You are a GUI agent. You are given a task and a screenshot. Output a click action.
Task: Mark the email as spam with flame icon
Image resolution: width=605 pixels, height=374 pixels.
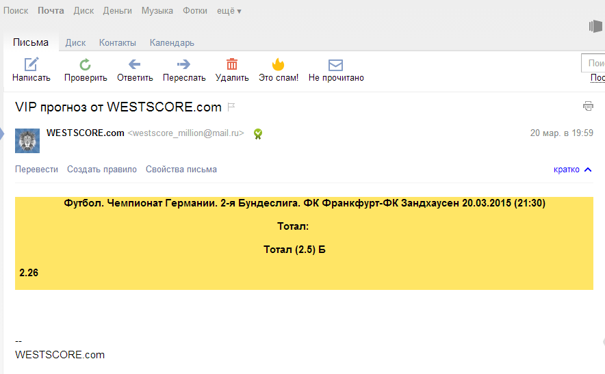[x=278, y=65]
